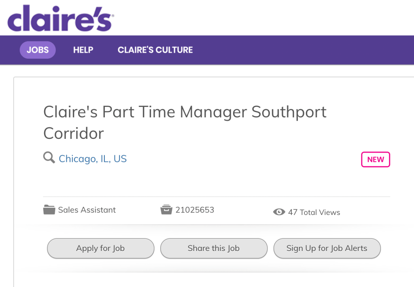The width and height of the screenshot is (414, 287).
Task: Click empty space in the purple navigation bar
Action: pos(304,50)
